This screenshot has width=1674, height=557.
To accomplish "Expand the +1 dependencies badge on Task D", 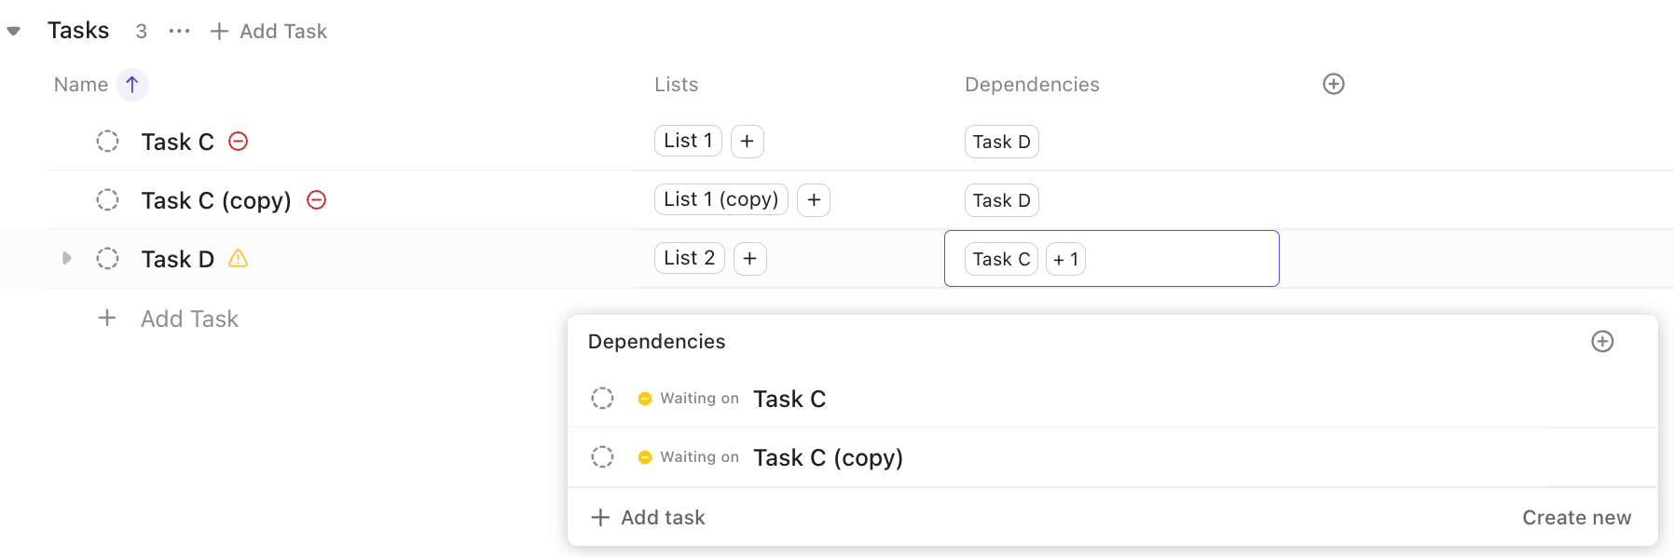I will point(1065,260).
